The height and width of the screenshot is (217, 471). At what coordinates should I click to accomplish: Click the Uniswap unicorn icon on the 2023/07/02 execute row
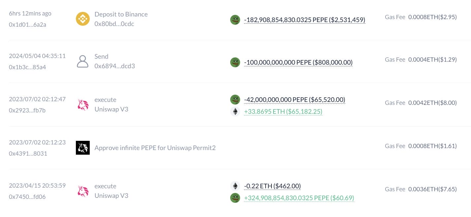coord(82,105)
